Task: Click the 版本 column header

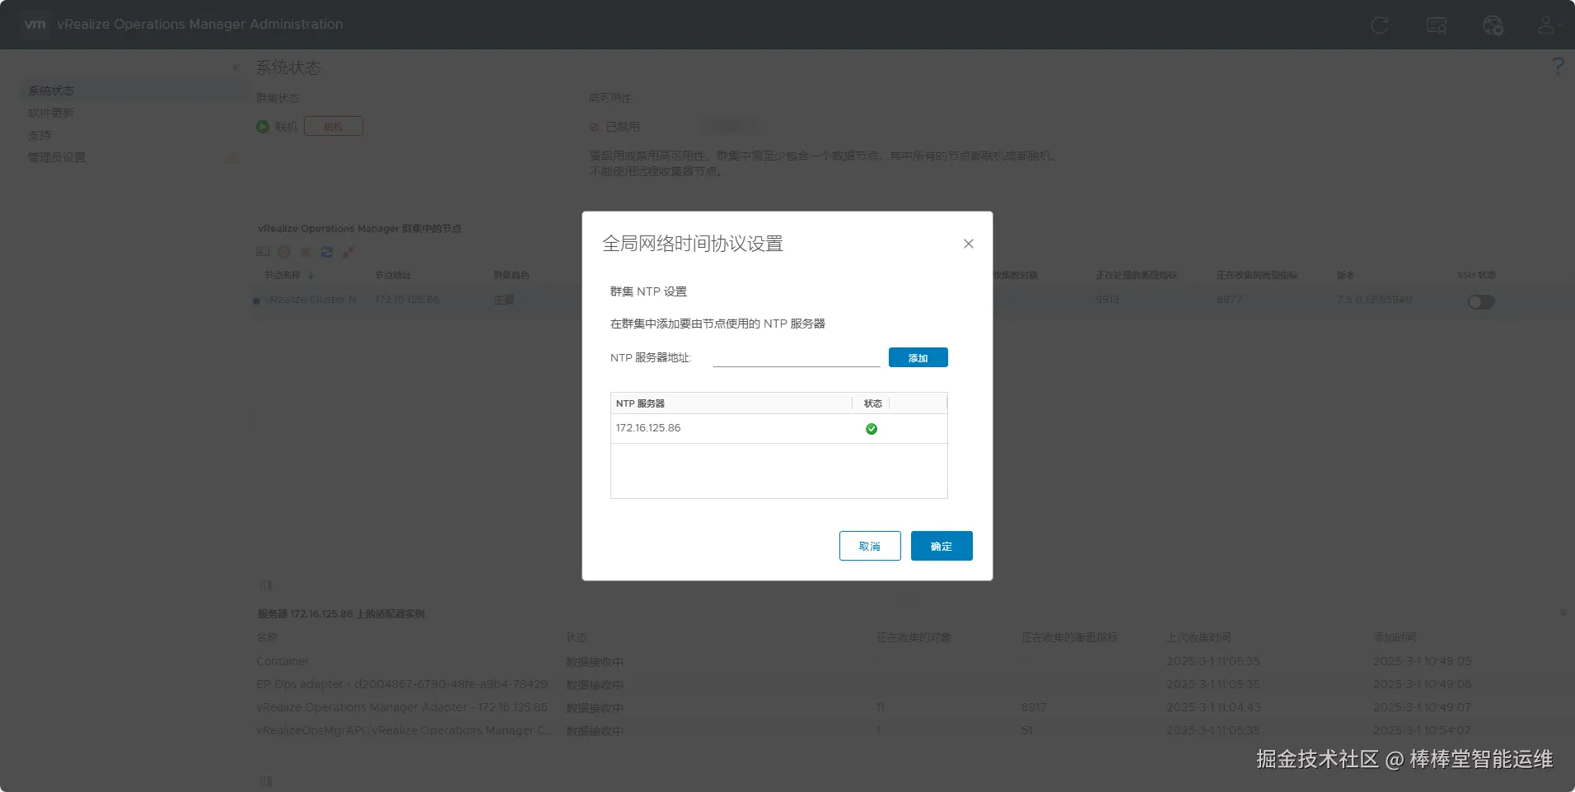Action: tap(1345, 275)
